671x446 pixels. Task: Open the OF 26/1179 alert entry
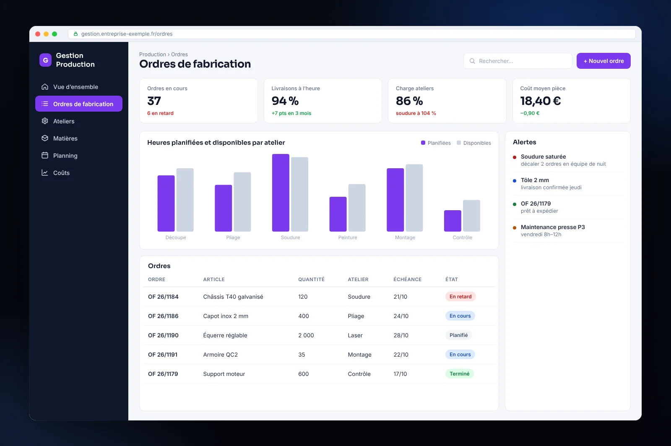click(x=567, y=207)
